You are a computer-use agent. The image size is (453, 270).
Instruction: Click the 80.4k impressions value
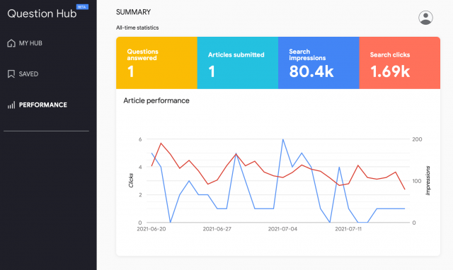coord(311,71)
